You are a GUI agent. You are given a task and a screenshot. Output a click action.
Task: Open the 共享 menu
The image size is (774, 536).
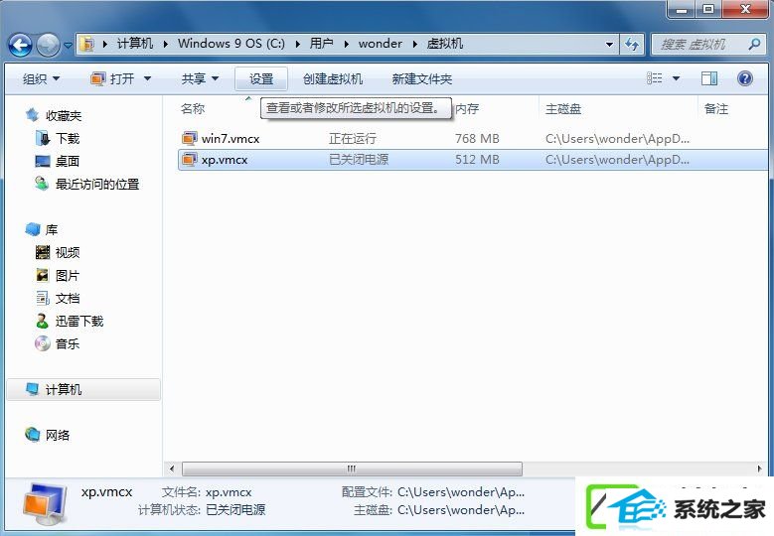tap(200, 78)
